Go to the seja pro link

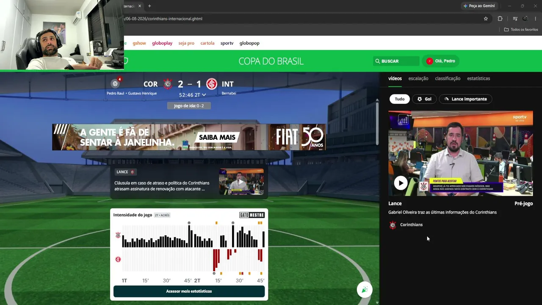(x=186, y=43)
